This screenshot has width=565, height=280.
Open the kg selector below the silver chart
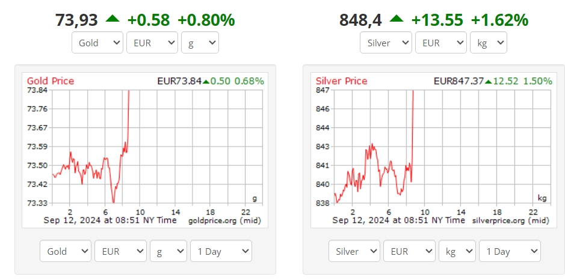point(457,251)
